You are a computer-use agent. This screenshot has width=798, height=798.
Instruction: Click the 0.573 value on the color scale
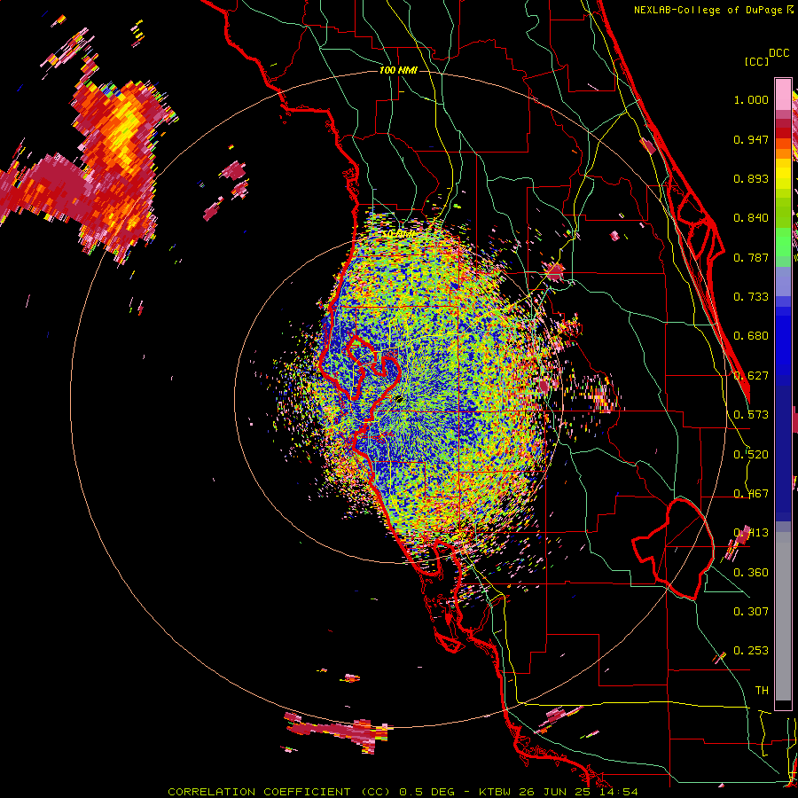coord(751,415)
